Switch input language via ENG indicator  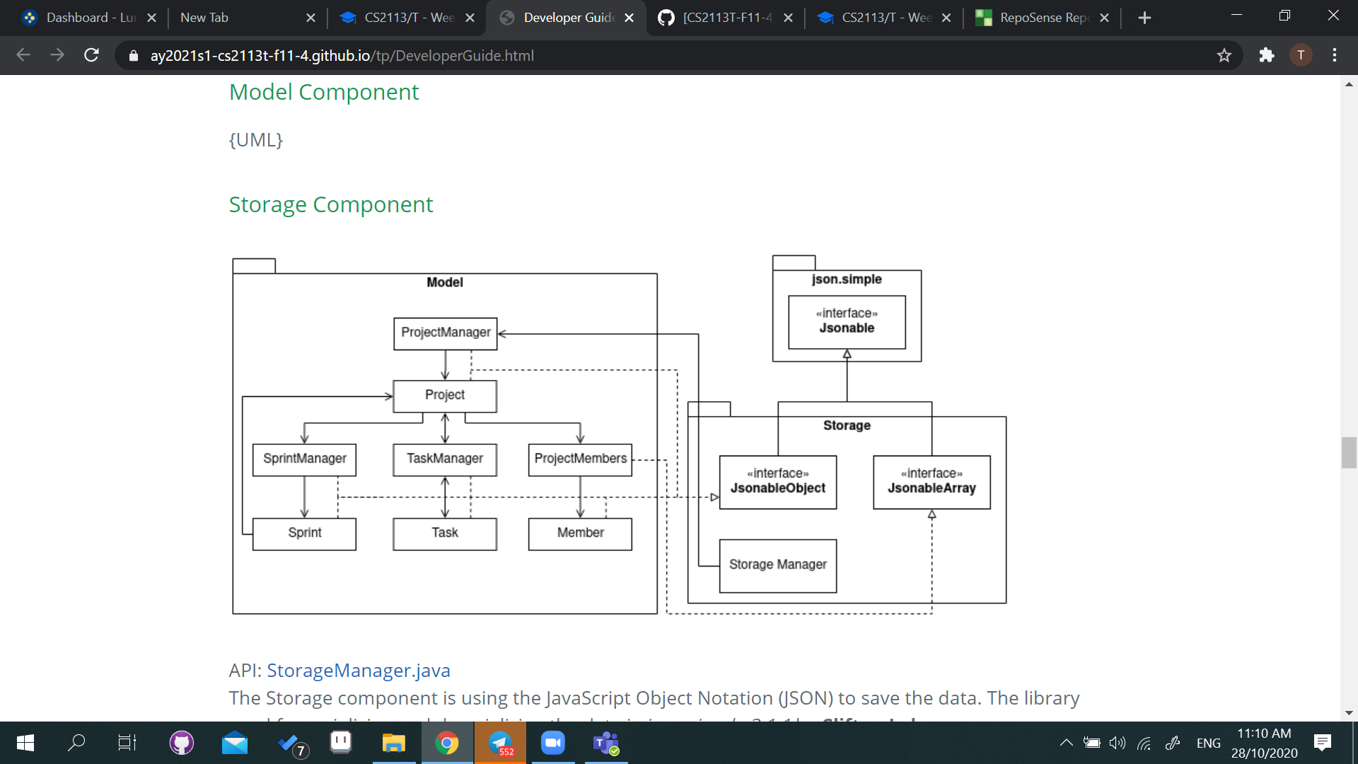click(x=1209, y=743)
